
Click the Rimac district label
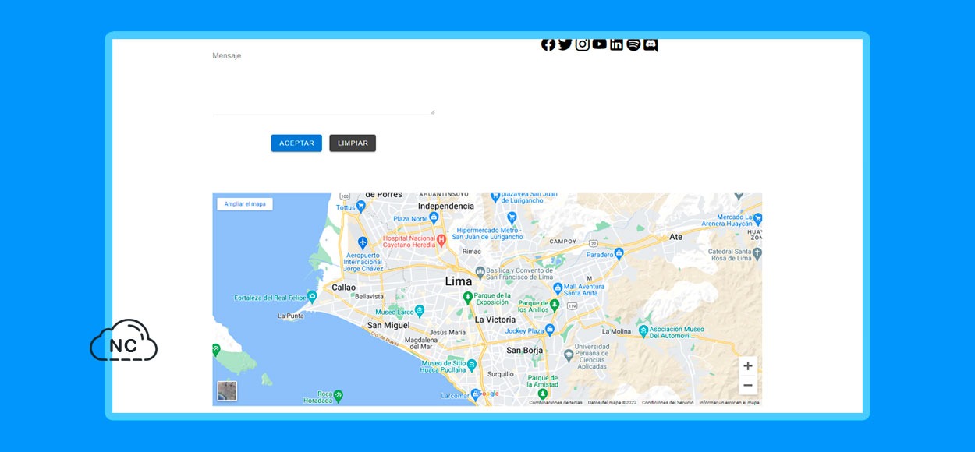point(472,252)
